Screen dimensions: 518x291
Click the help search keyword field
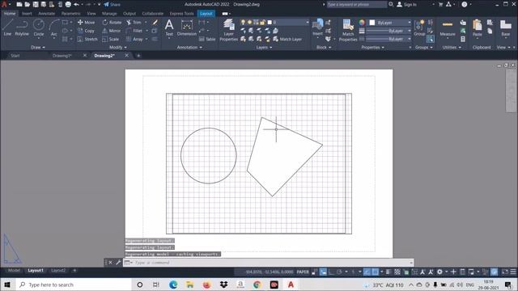[x=356, y=4]
